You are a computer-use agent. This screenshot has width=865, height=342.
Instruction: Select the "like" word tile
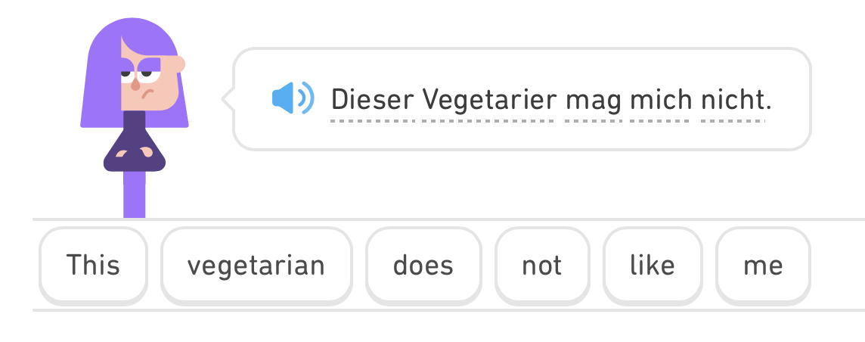(x=653, y=266)
